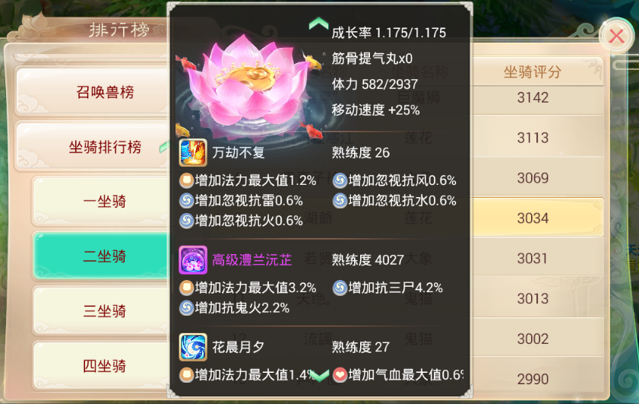The image size is (639, 404).
Task: Show earlier content with the green up chevron
Action: pyautogui.click(x=318, y=24)
